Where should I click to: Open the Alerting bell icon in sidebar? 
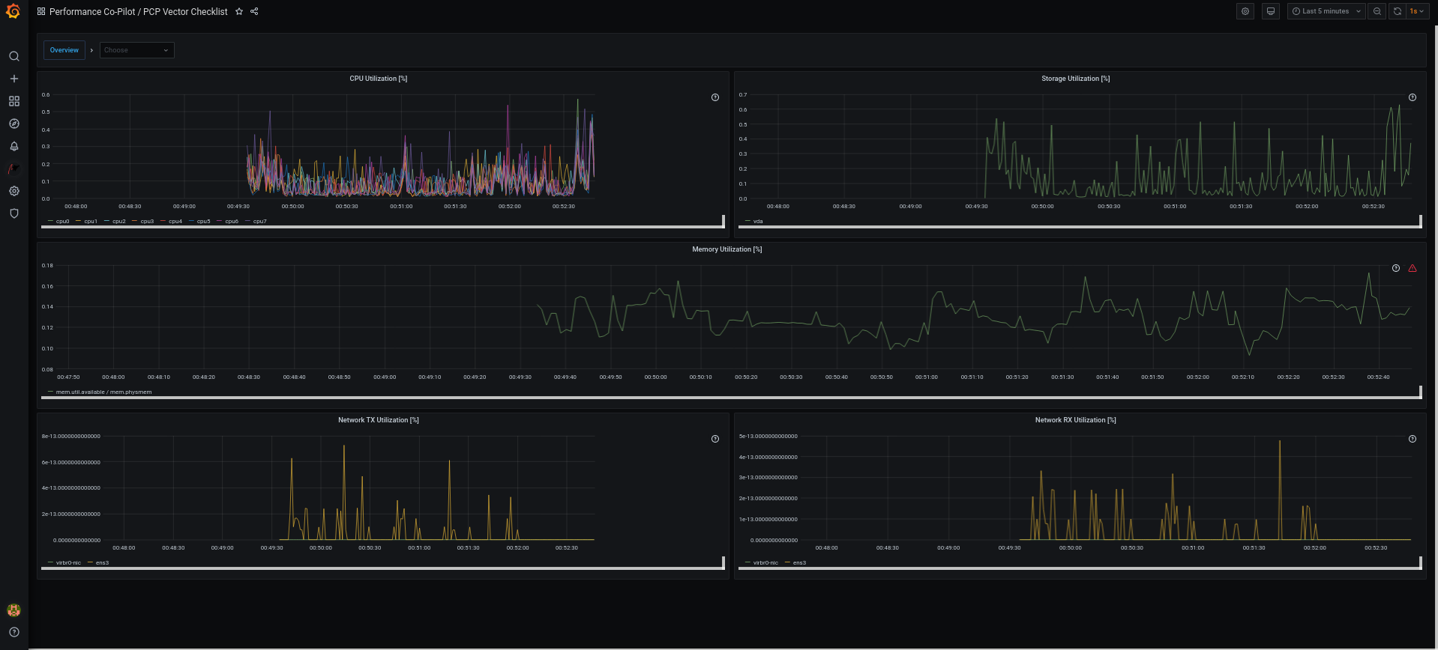(x=13, y=146)
